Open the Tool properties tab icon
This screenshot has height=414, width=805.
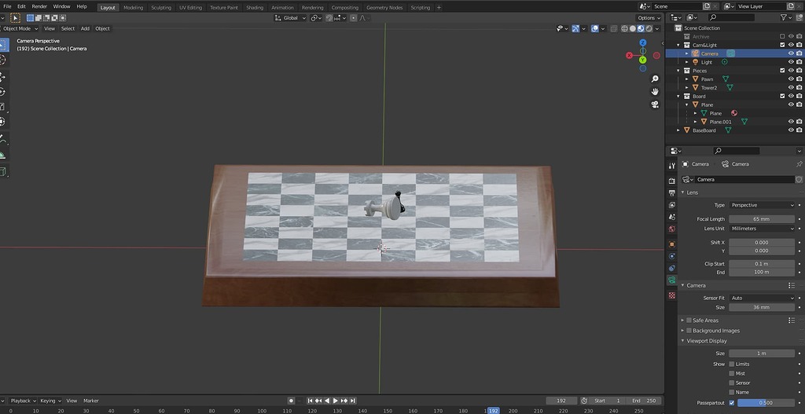(672, 166)
